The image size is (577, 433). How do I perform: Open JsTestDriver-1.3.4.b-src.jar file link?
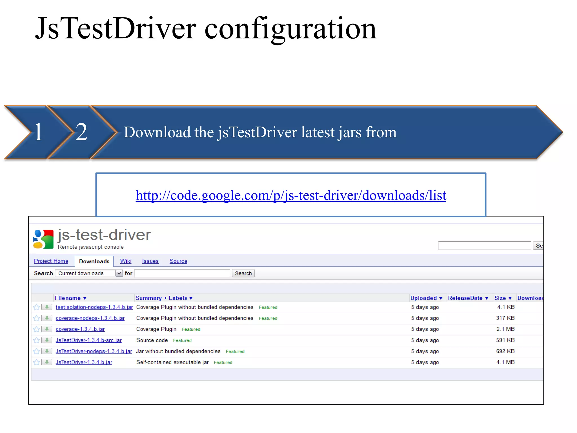tap(88, 340)
